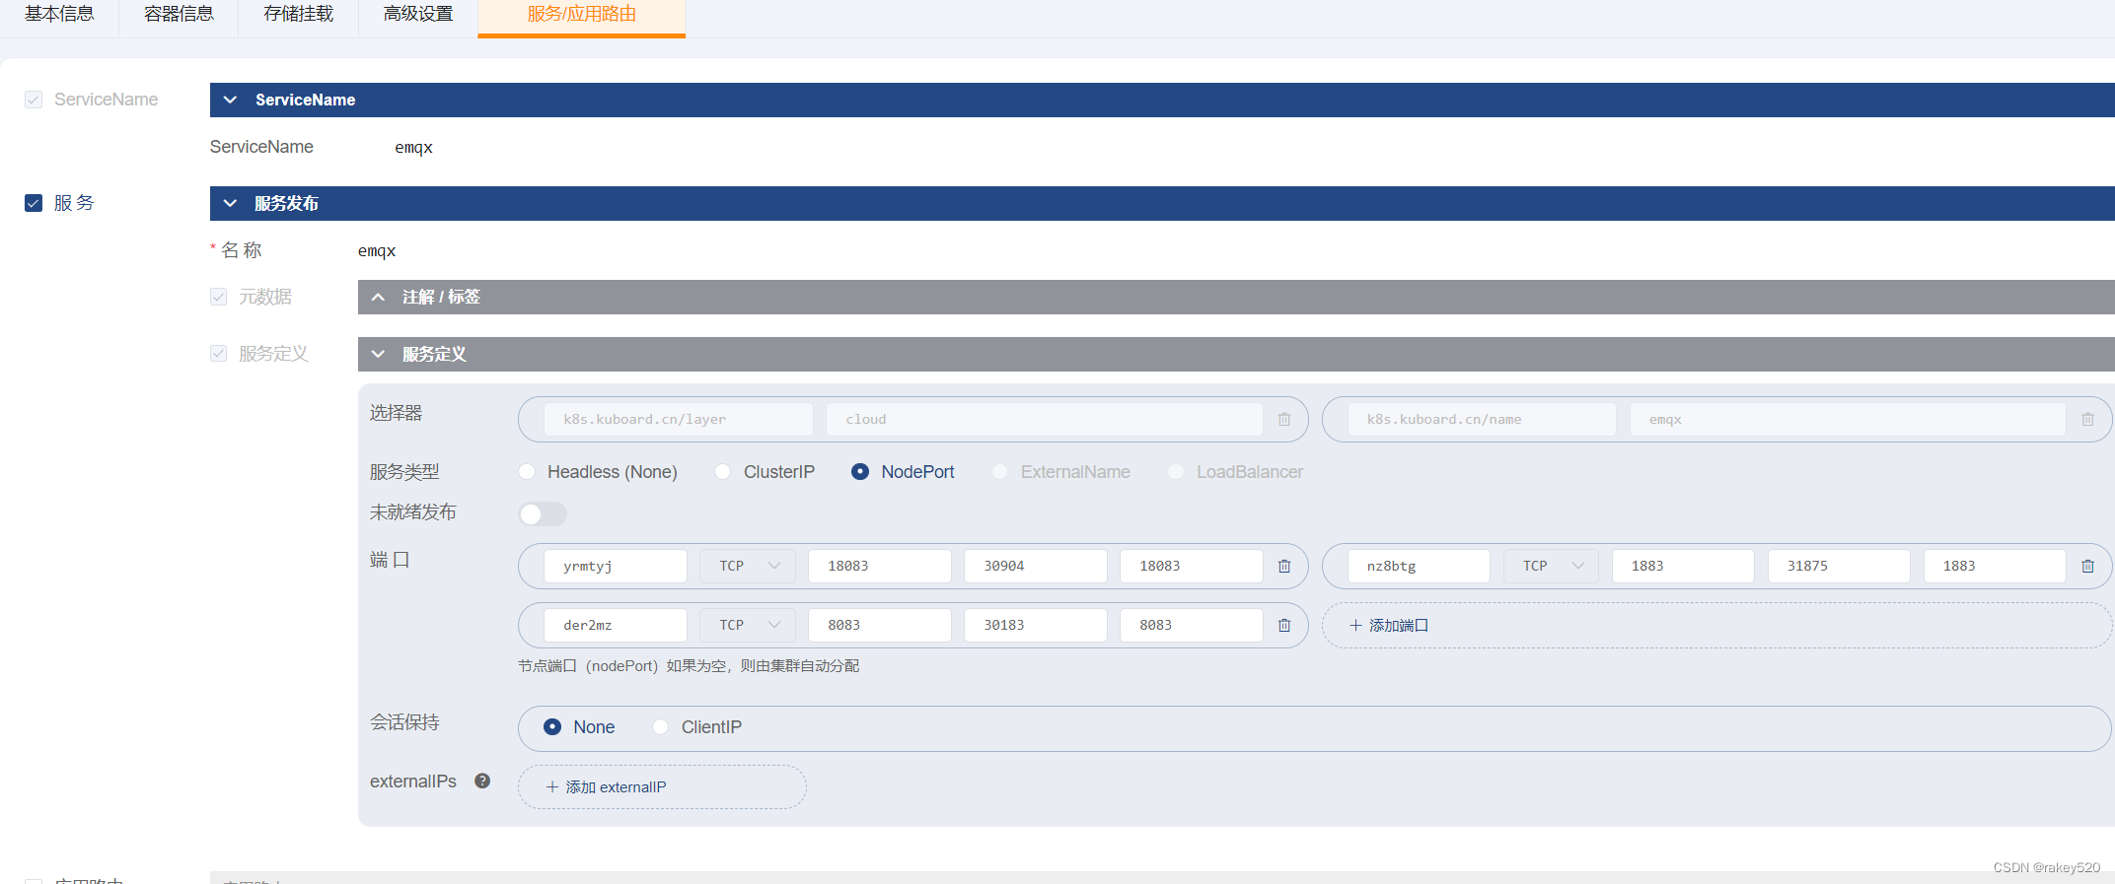Open protocol dropdown for nz8btg port

coord(1552,567)
